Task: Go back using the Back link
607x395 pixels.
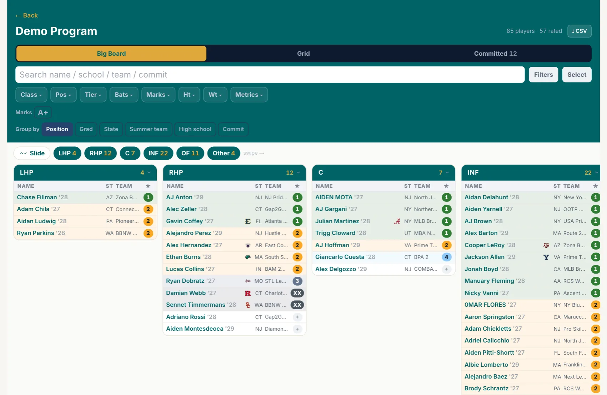Action: point(26,15)
